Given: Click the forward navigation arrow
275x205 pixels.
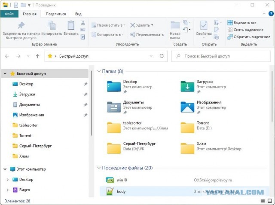Looking at the screenshot, I should pos(18,56).
